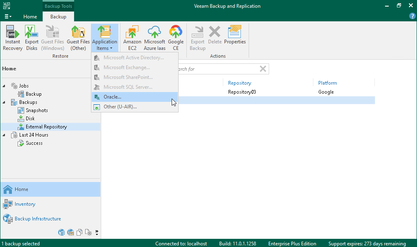417x247 pixels.
Task: Select the Backup ribbon tab
Action: click(x=58, y=16)
